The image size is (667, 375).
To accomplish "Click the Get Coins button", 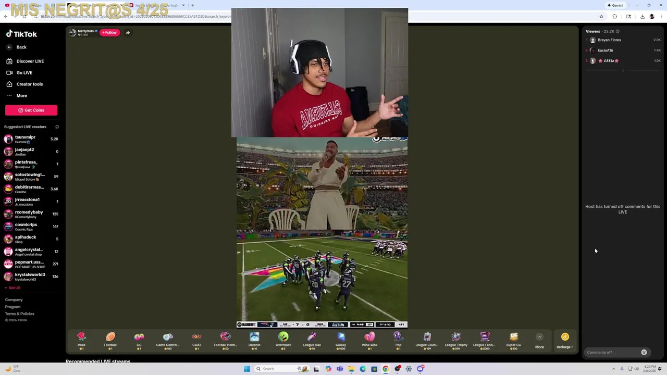I will 31,110.
